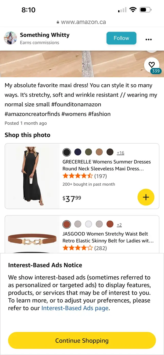Tap the lock icon beside www.amazon.ca
This screenshot has height=355, width=164.
click(x=58, y=22)
